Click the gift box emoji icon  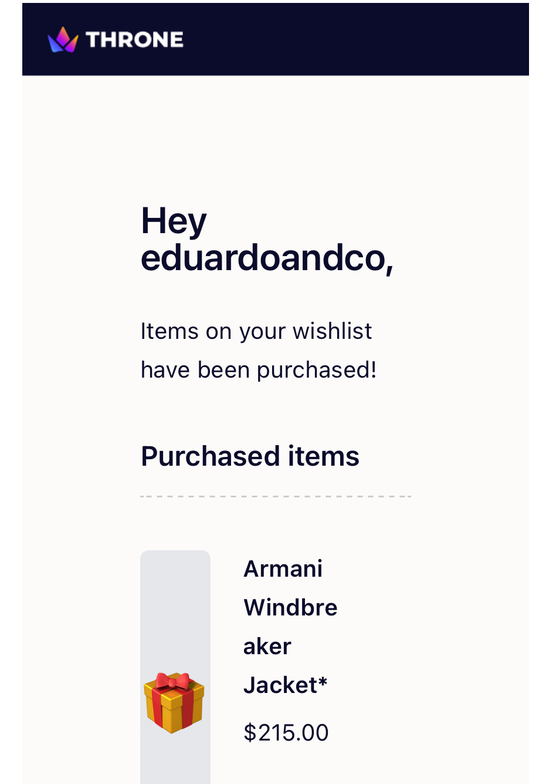(174, 702)
